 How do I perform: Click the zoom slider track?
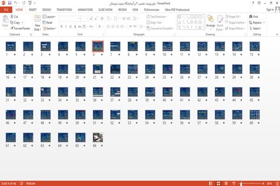point(251,184)
